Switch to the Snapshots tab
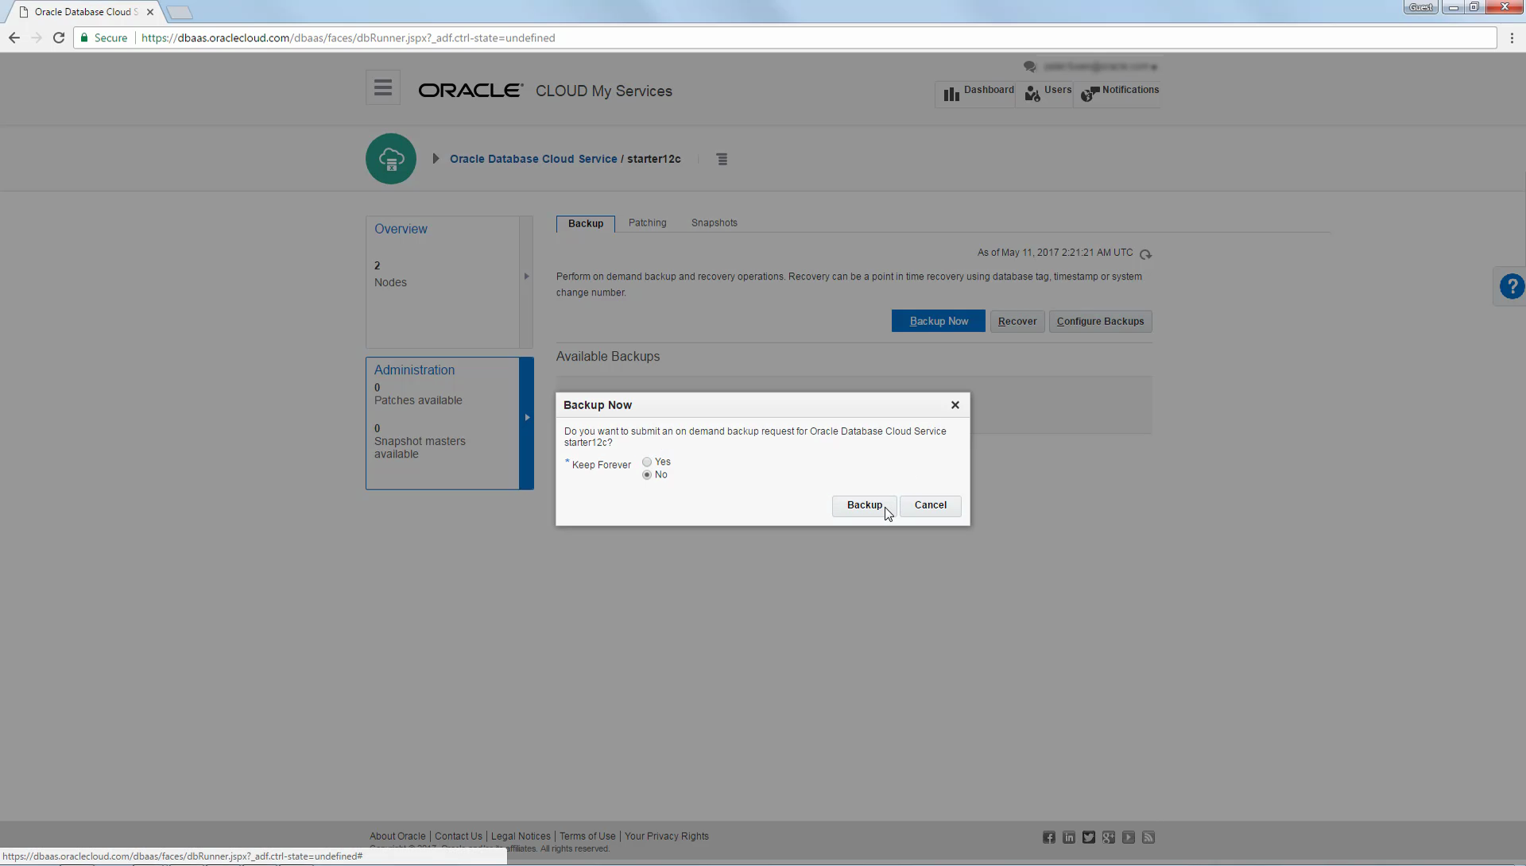This screenshot has width=1526, height=866. click(715, 223)
